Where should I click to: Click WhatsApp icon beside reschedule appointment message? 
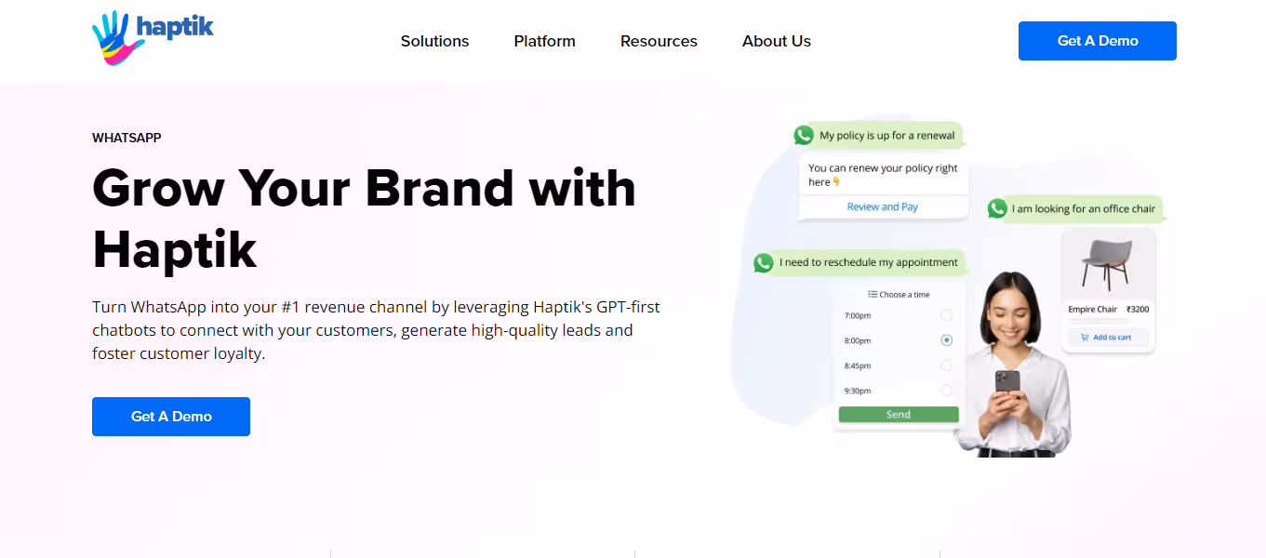click(x=764, y=262)
